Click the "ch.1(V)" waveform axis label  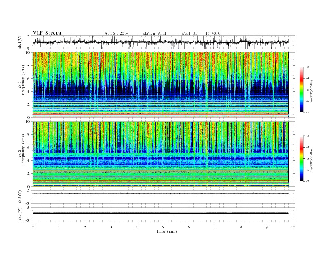click(20, 42)
